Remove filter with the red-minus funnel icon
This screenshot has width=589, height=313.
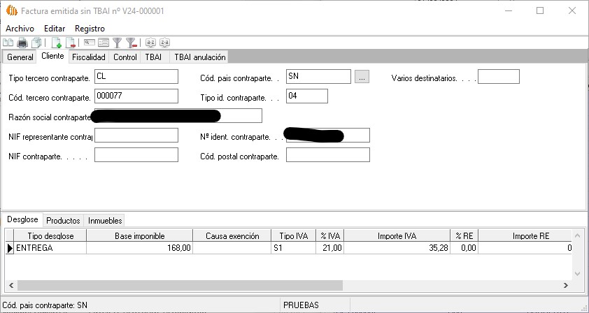(131, 43)
